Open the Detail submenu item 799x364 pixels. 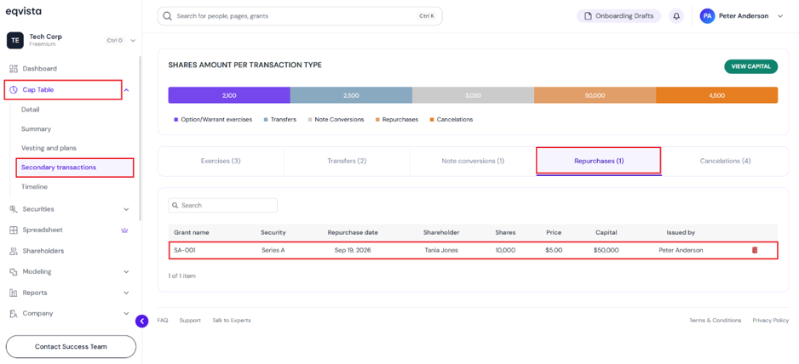(30, 110)
